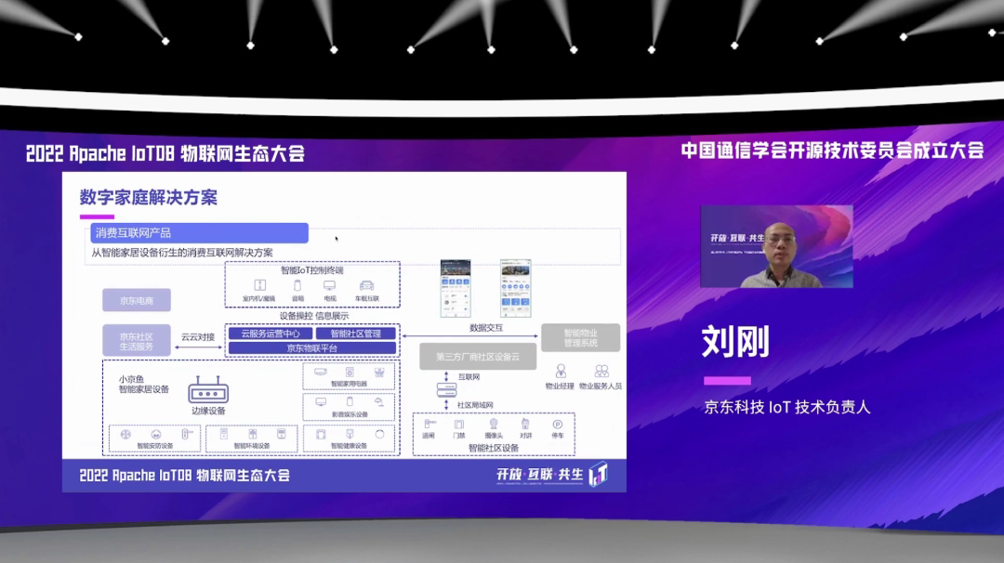Click the 物业服务人员 group icon

[601, 371]
